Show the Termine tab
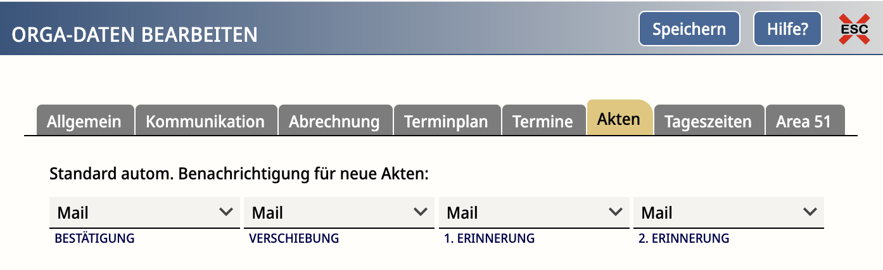Image resolution: width=883 pixels, height=270 pixels. point(543,120)
